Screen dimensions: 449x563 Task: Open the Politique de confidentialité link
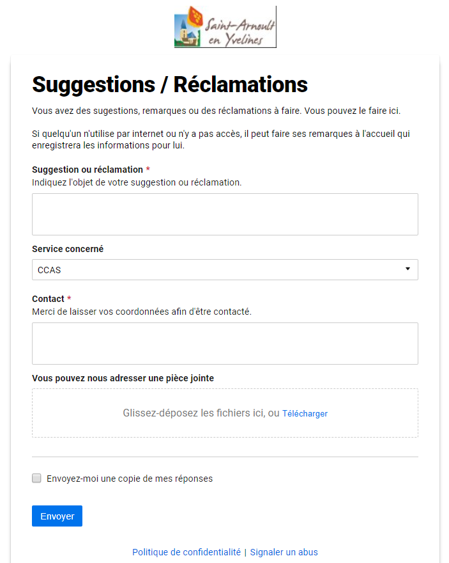pos(186,552)
